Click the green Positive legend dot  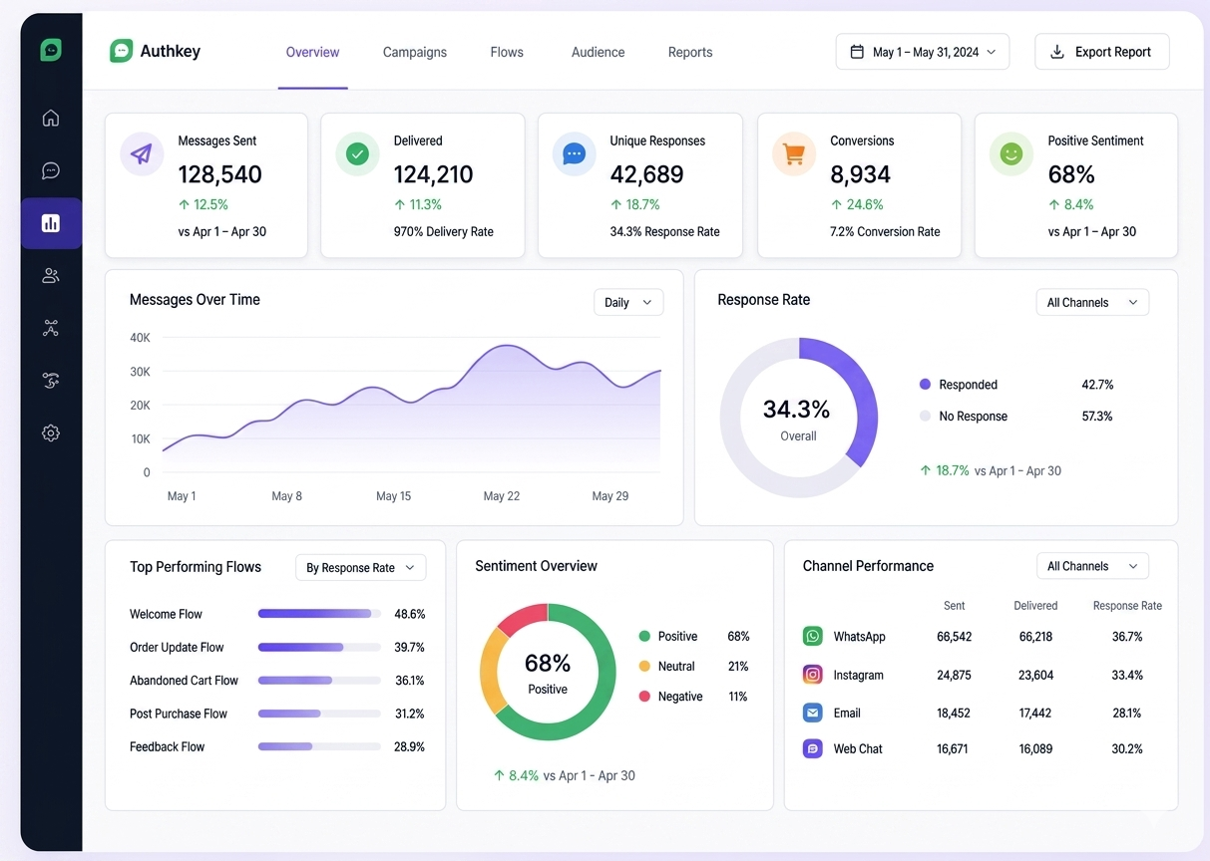644,636
